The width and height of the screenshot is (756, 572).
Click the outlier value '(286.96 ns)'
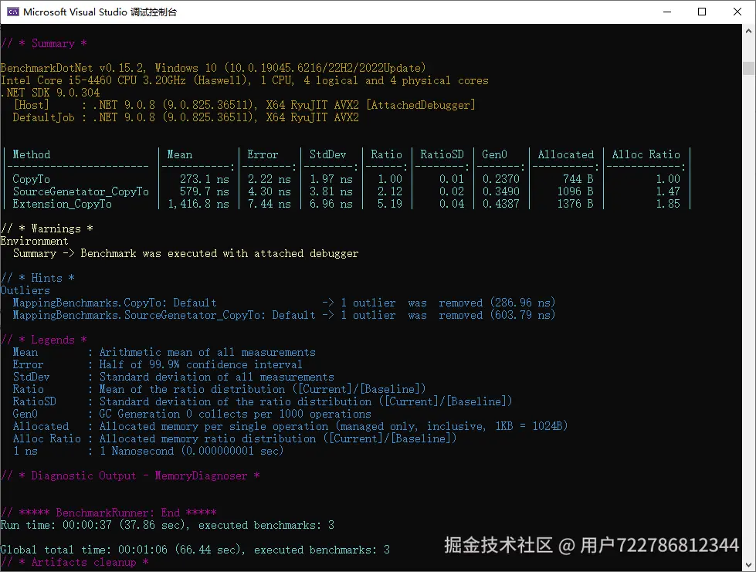point(523,303)
